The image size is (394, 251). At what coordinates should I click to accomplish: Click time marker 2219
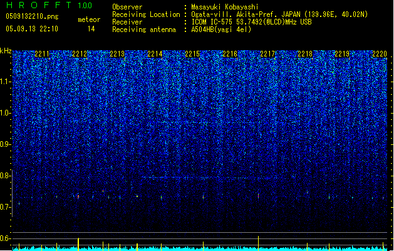(x=342, y=54)
